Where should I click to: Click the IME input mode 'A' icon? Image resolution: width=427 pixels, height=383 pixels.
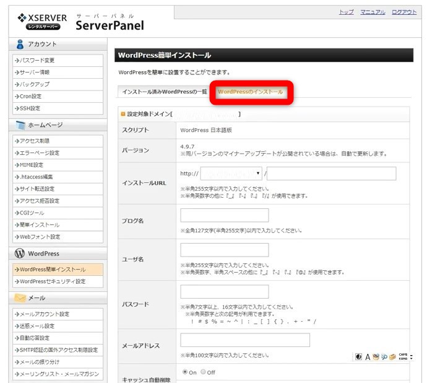[x=368, y=357]
